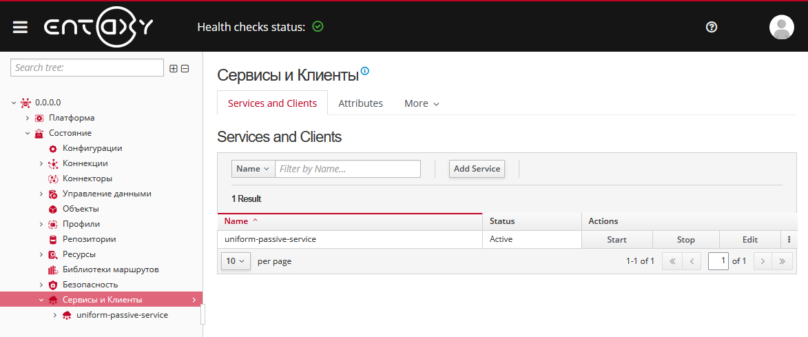Click info icon beside Сервисы и Клиенты title

365,71
